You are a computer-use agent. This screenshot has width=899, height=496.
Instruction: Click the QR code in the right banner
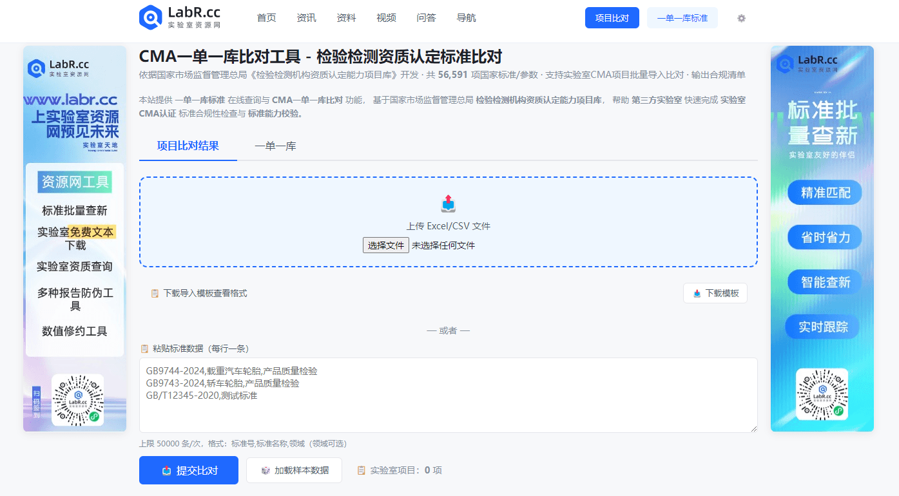822,394
